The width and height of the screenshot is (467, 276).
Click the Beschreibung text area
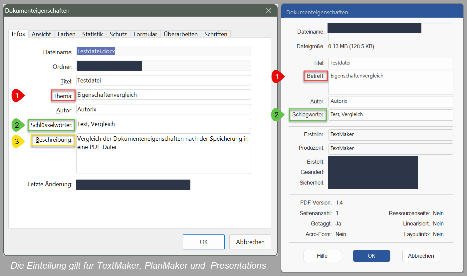pyautogui.click(x=163, y=154)
